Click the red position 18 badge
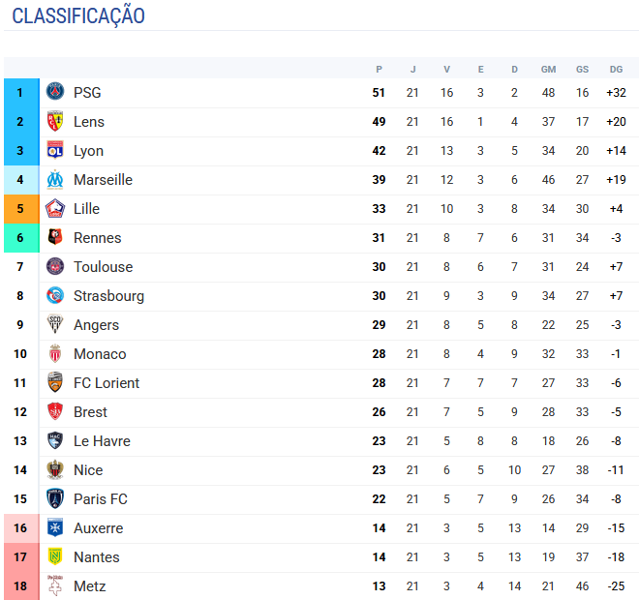This screenshot has width=639, height=600. 19,586
